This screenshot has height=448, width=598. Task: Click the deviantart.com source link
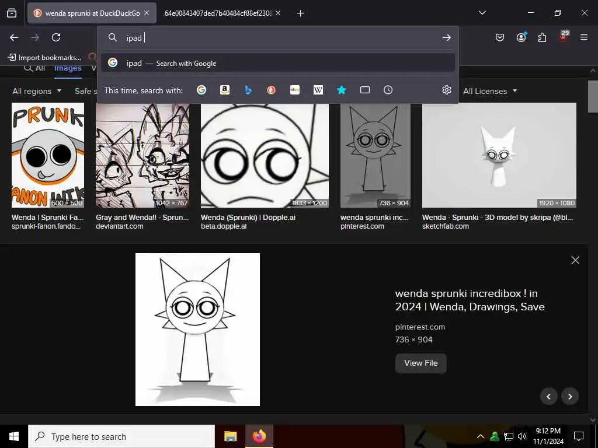pos(119,226)
